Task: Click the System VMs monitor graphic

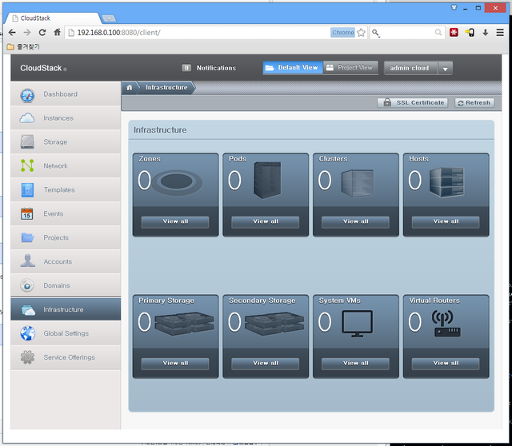Action: point(358,324)
